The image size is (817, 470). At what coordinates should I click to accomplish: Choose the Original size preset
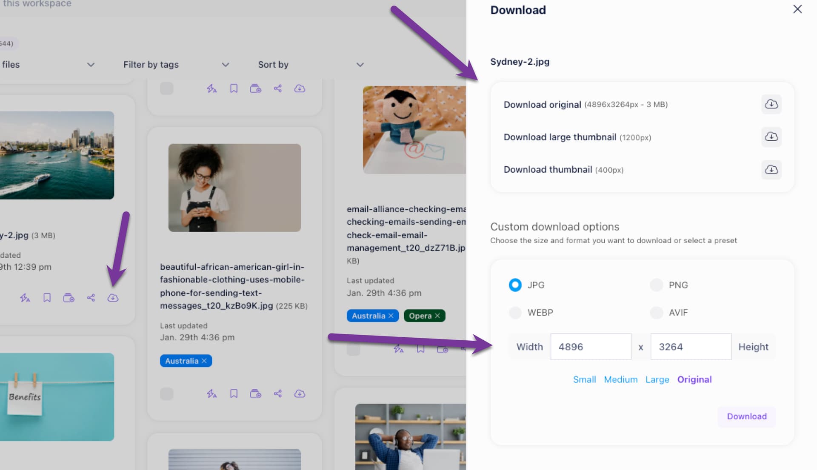(694, 379)
